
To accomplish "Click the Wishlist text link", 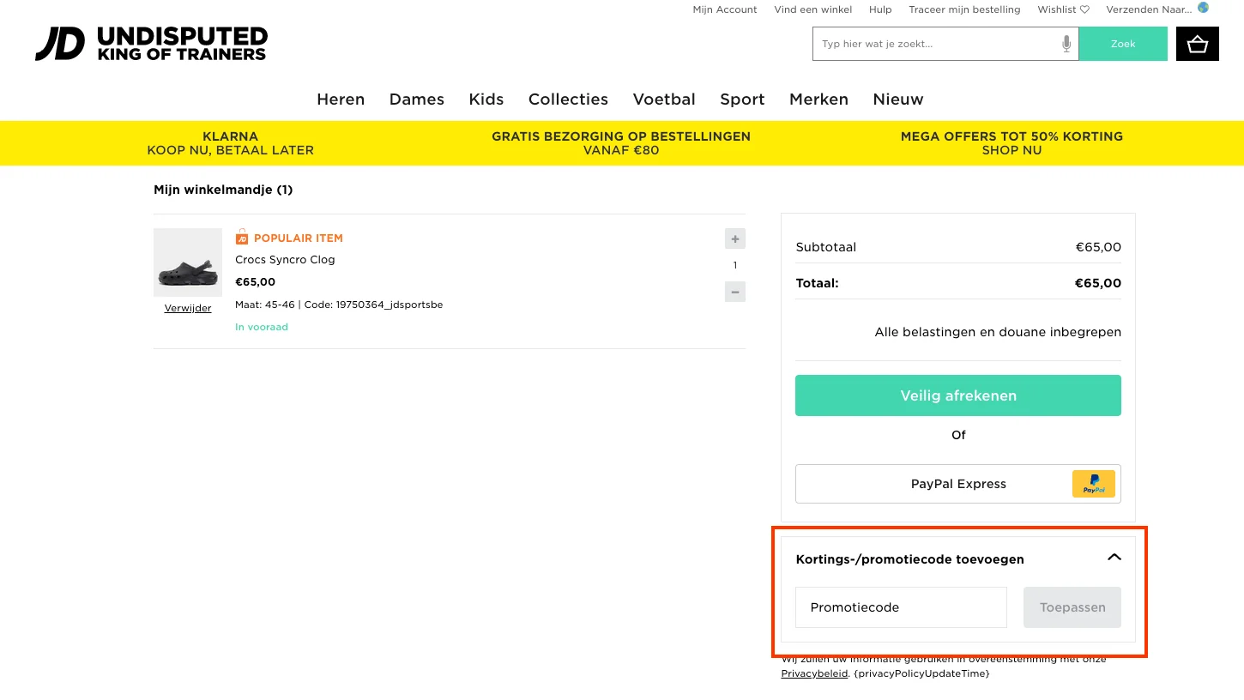I will tap(1057, 9).
